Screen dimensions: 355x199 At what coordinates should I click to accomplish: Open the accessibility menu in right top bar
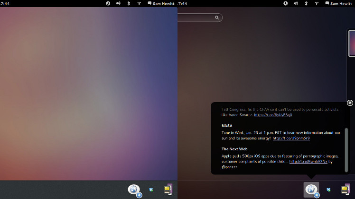pos(286,3)
